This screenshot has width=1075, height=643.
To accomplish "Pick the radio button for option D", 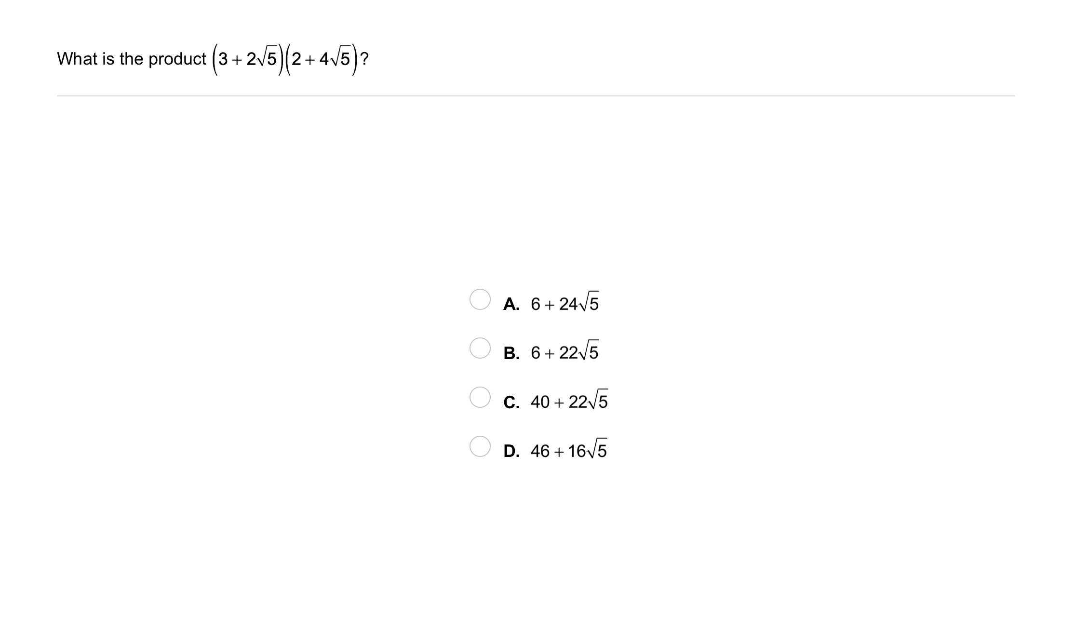I will click(480, 446).
